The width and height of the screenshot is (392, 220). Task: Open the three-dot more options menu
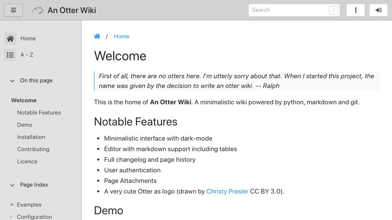[x=356, y=10]
